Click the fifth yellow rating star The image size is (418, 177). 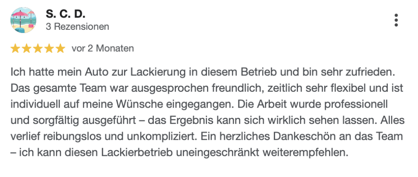click(60, 49)
